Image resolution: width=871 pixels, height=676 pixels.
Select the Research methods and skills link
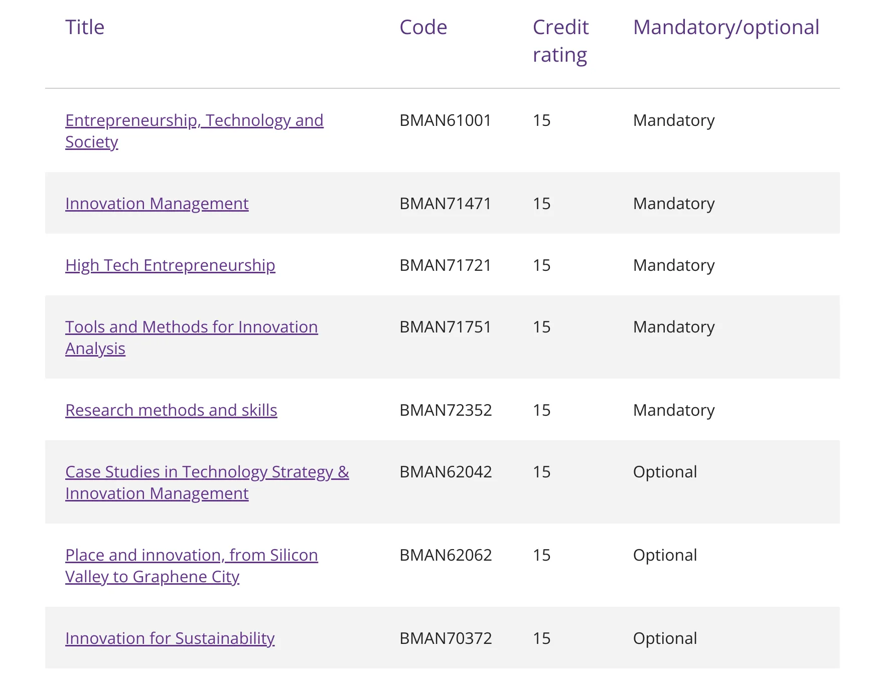pyautogui.click(x=171, y=410)
